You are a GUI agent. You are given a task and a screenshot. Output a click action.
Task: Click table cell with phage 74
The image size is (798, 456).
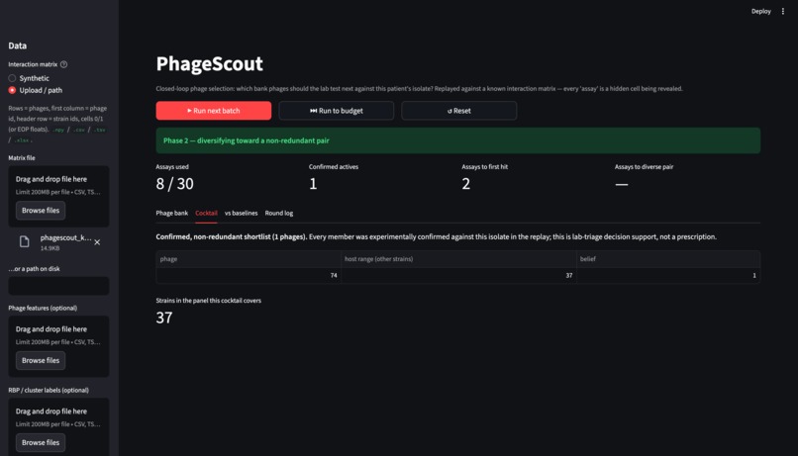(x=249, y=275)
